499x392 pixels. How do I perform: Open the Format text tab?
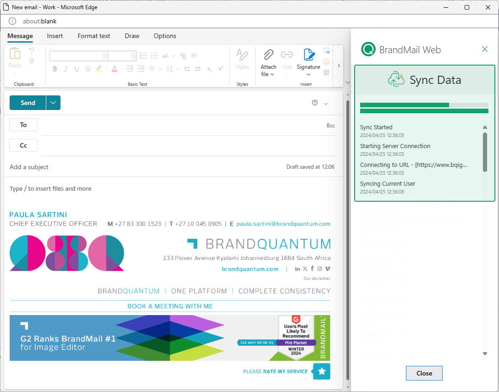click(x=94, y=36)
